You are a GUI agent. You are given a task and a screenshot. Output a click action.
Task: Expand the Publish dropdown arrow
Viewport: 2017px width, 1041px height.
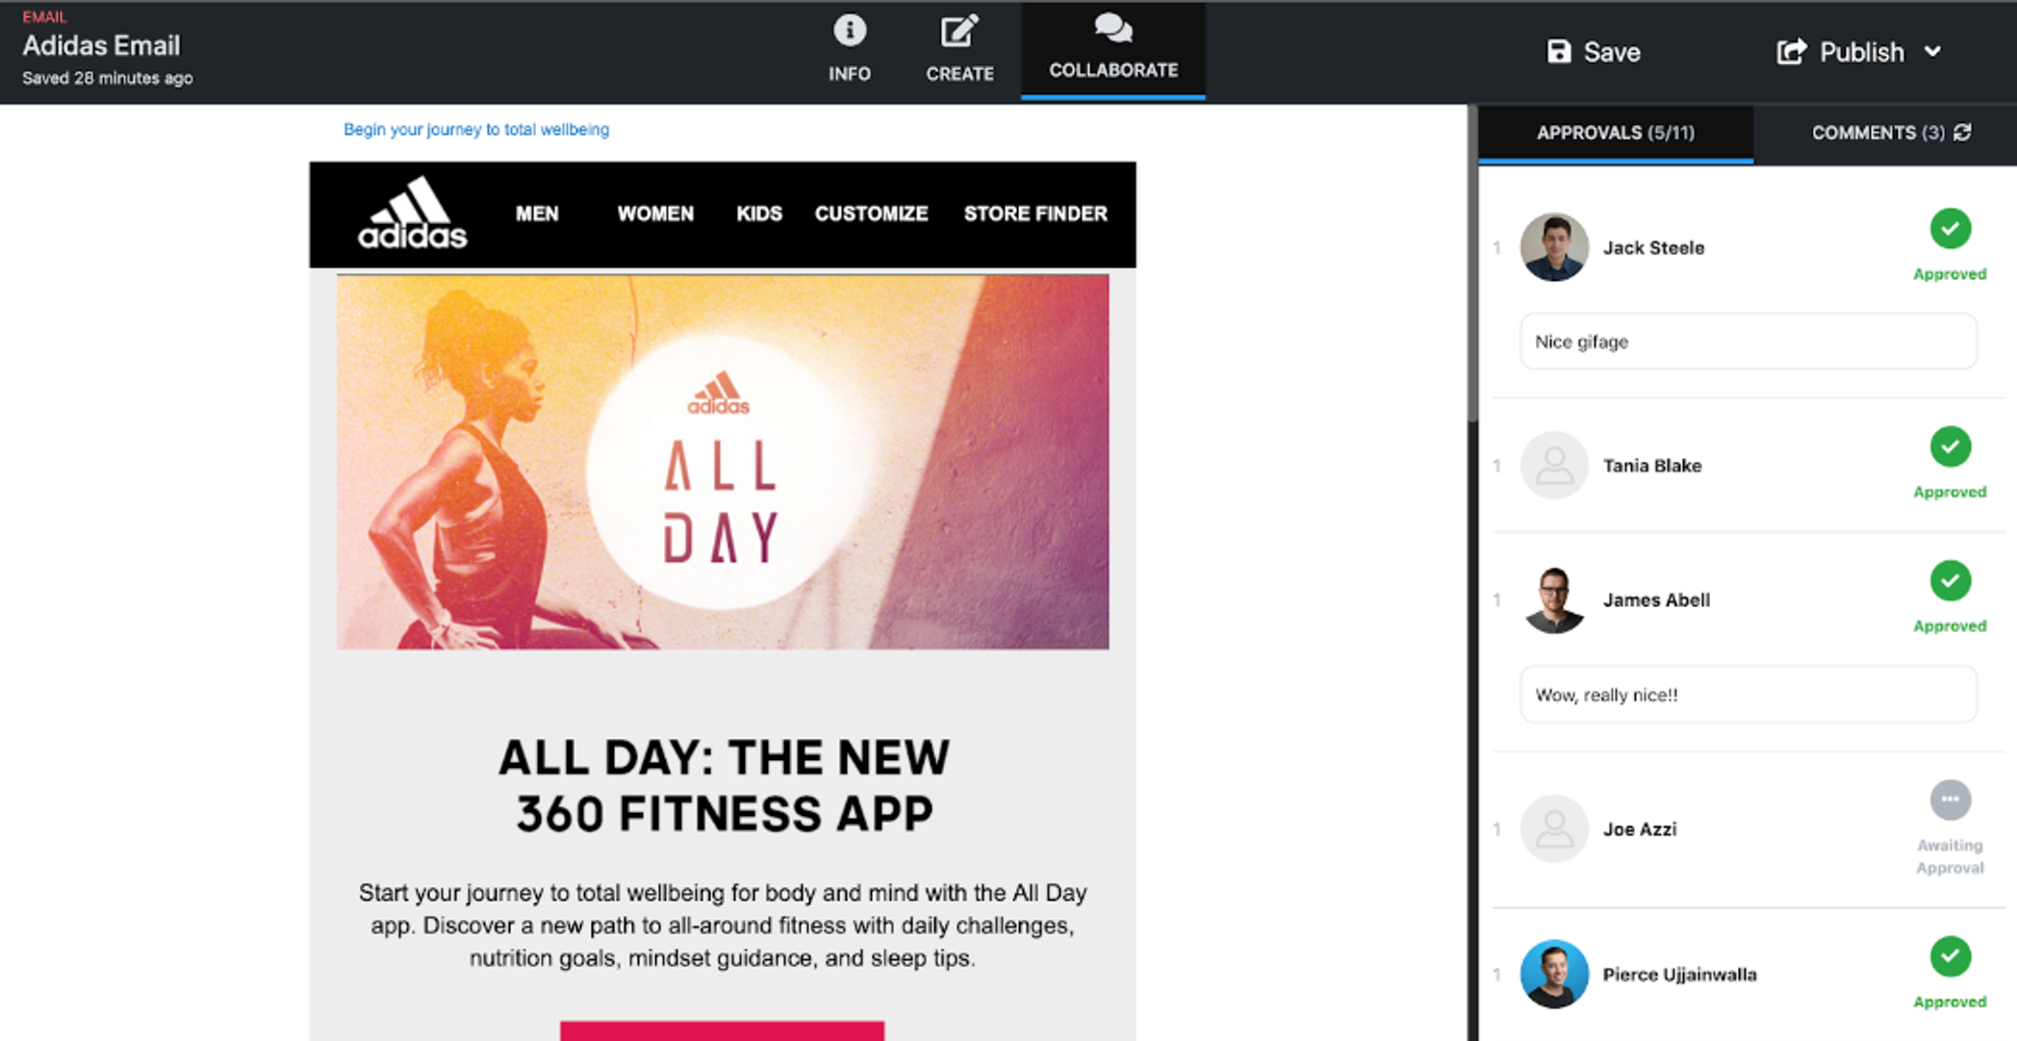1932,51
